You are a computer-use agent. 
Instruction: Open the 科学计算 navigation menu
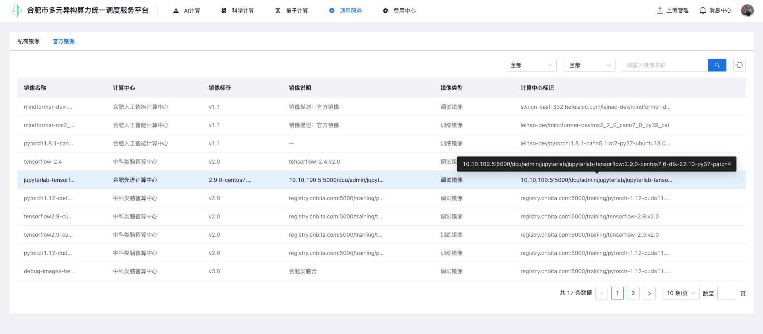pyautogui.click(x=238, y=11)
